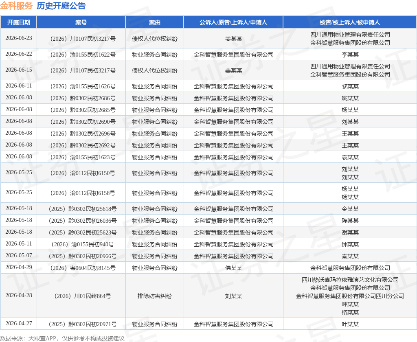Open case (2026)渝0155民初1626号

point(81,86)
